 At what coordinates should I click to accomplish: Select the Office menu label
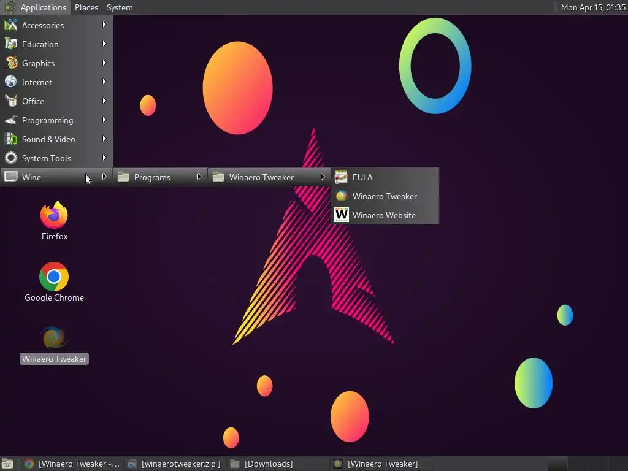point(33,101)
